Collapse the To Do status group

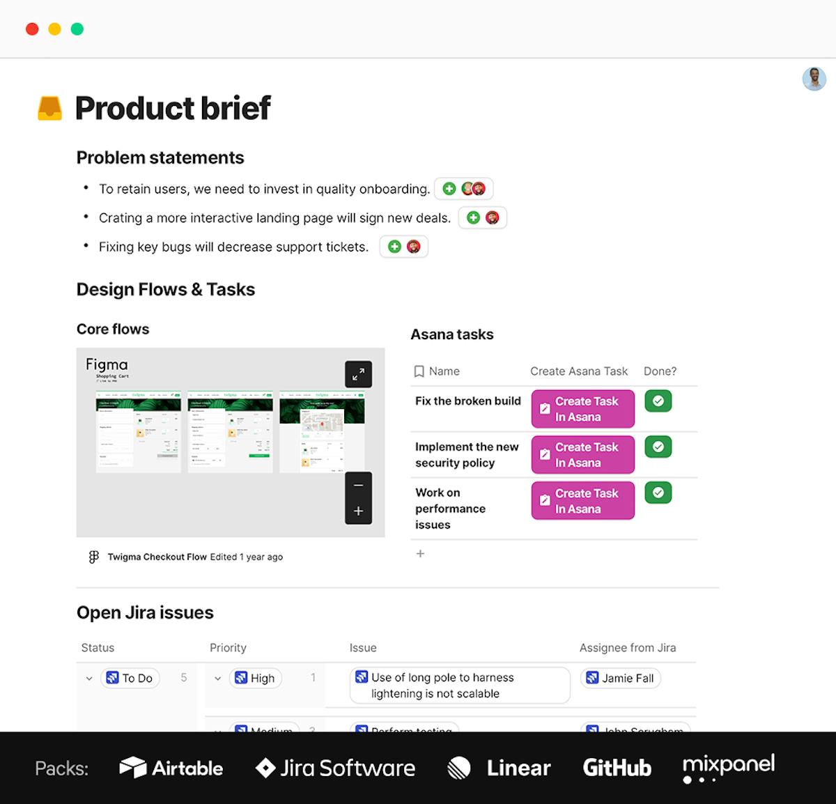89,678
